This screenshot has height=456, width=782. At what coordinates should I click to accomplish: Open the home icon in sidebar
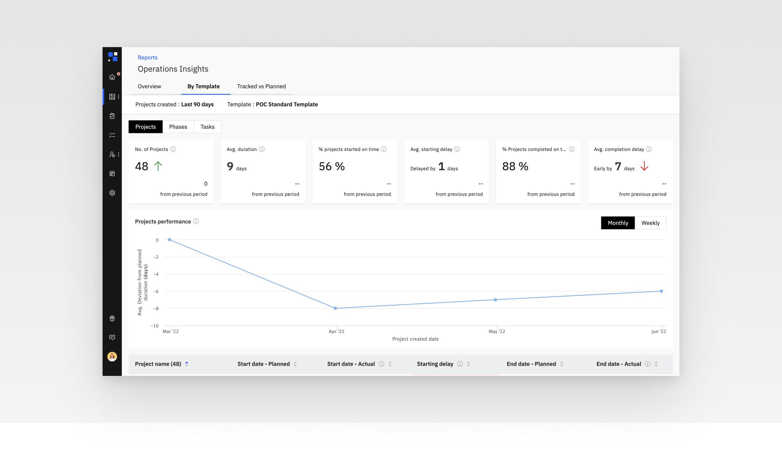coord(112,77)
